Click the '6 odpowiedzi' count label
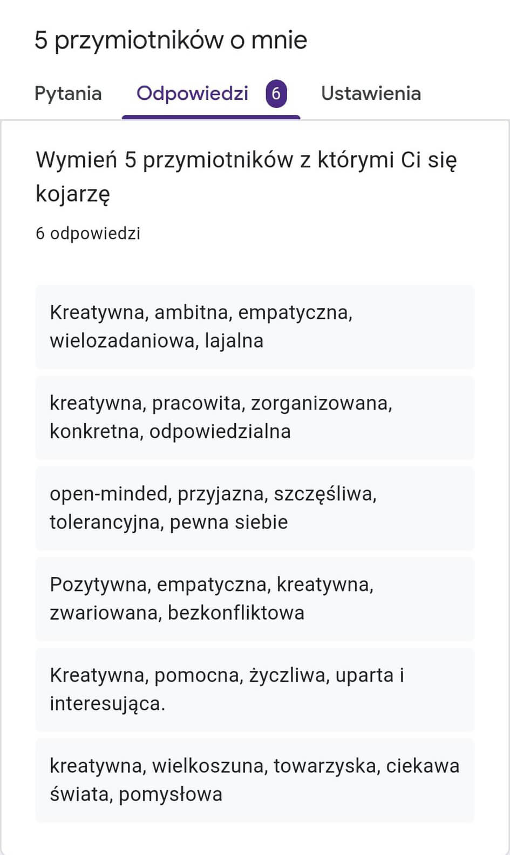The image size is (510, 855). (88, 233)
